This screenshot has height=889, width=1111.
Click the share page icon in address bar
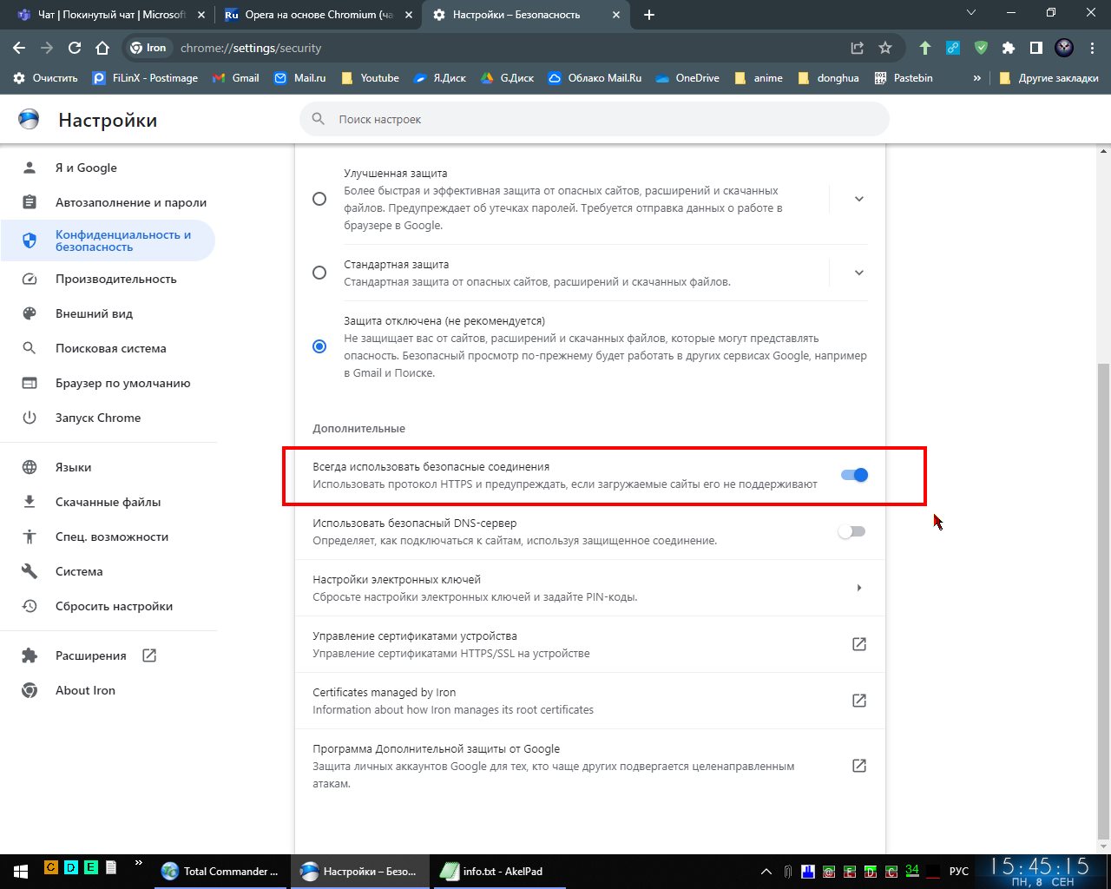pos(857,49)
